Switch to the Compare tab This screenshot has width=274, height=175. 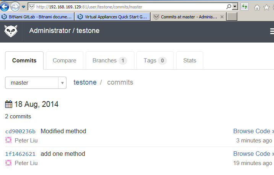pyautogui.click(x=65, y=61)
